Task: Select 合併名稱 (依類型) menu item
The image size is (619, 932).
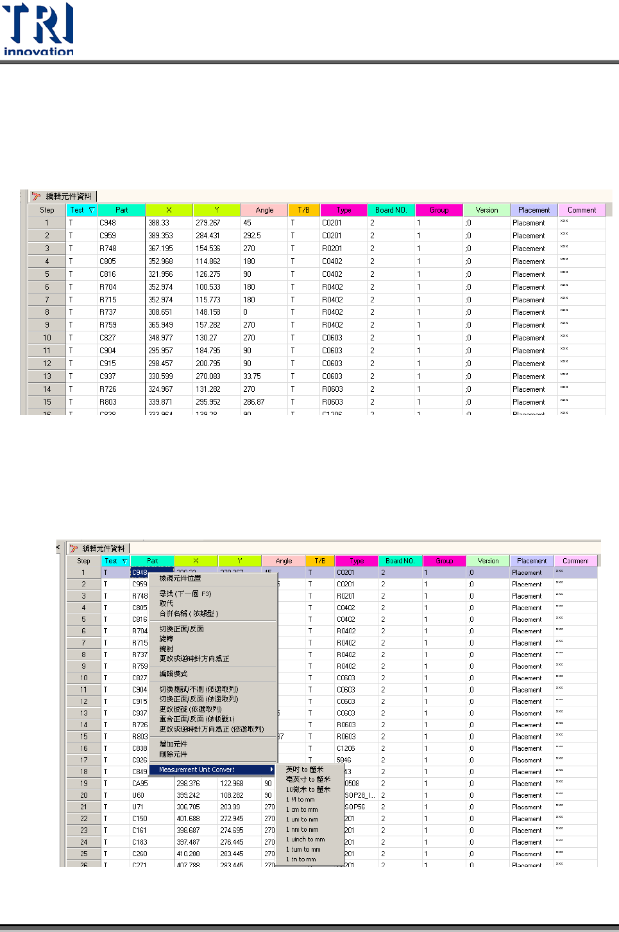Action: tap(189, 613)
